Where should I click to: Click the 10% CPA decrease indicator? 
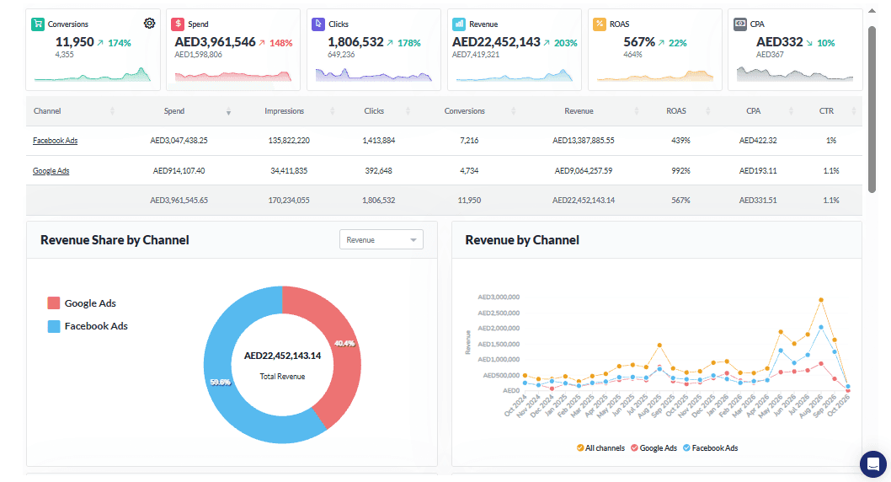tap(820, 43)
